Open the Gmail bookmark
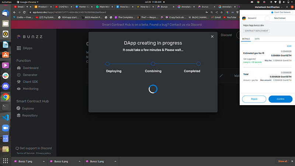Viewport: 295px width, 166px height. [x=216, y=17]
